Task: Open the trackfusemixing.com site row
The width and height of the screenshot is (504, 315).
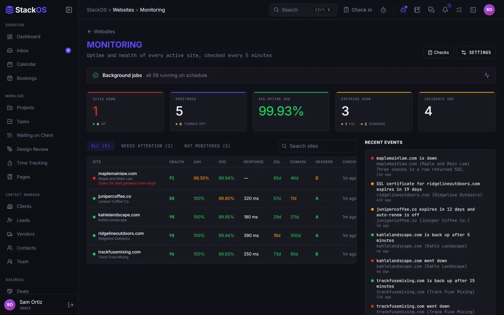Action: [222, 254]
